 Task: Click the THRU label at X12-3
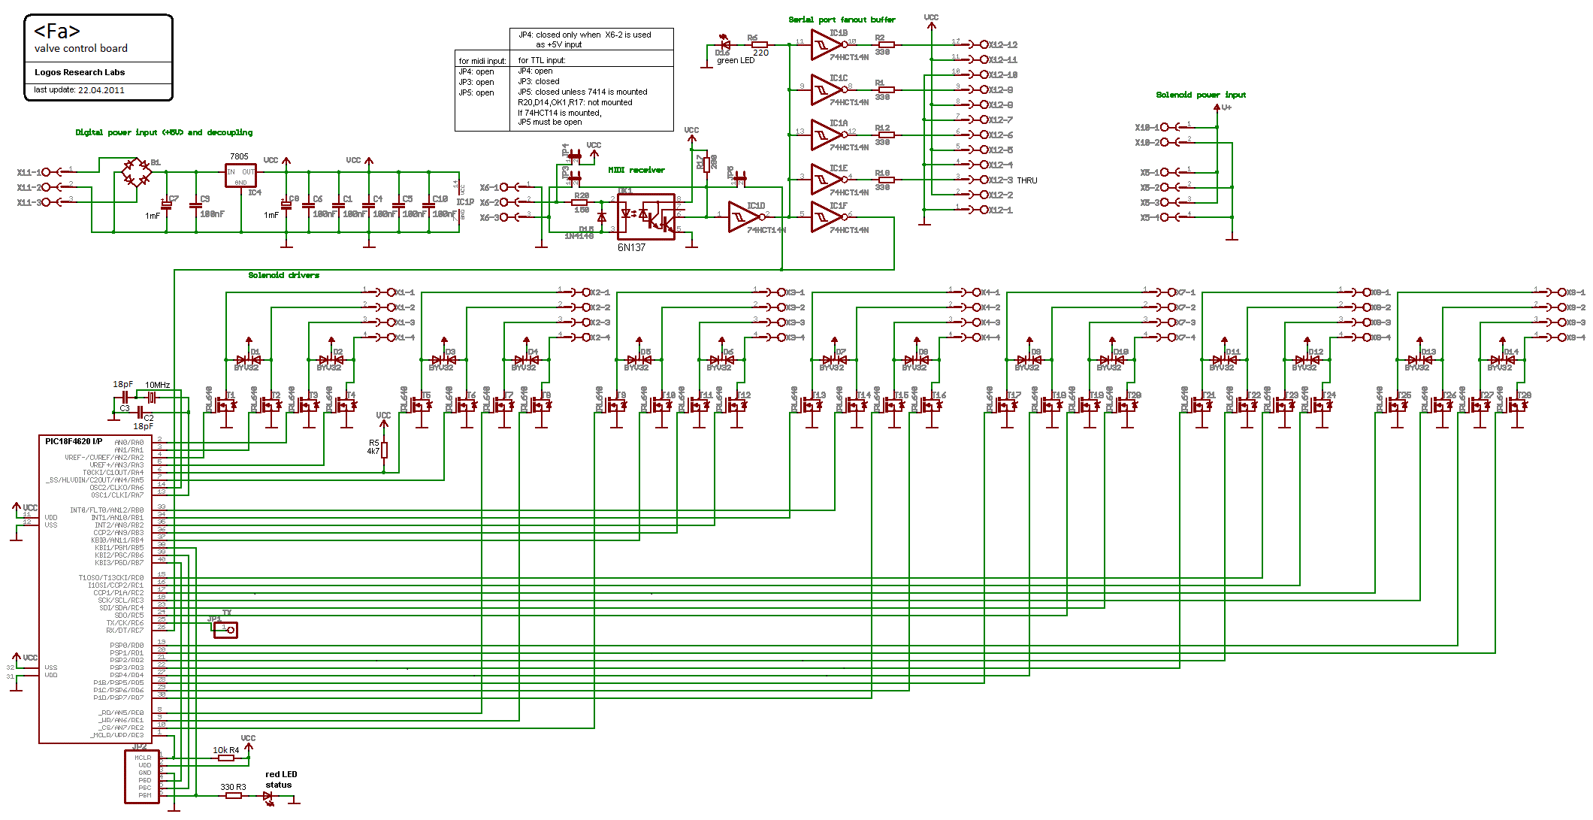1026,180
